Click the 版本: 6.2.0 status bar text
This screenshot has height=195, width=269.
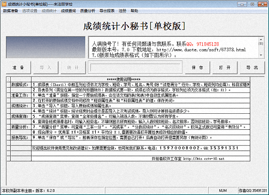[x=45, y=191]
